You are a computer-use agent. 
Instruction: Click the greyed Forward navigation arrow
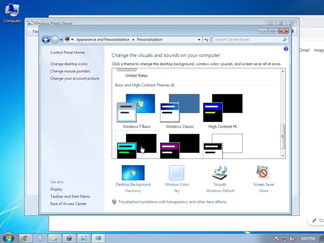55,40
